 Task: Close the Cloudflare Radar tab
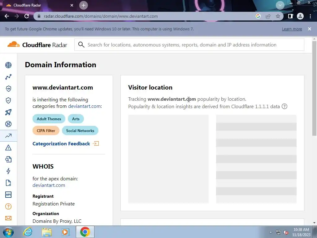tap(72, 5)
